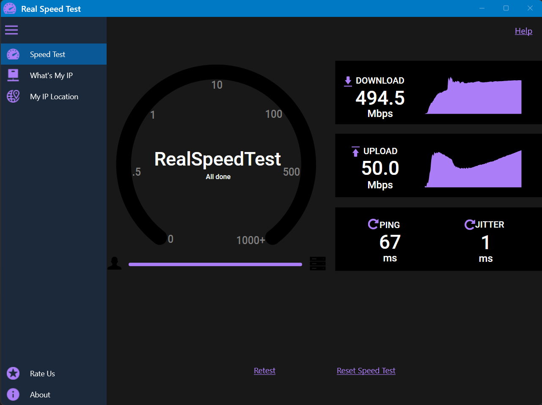
Task: Click the What's My IP monitor icon
Action: pos(13,75)
